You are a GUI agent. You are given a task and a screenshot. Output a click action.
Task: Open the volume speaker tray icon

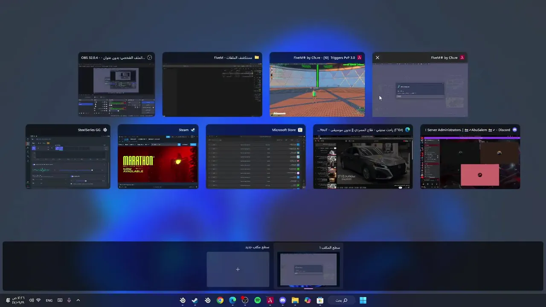[31, 300]
